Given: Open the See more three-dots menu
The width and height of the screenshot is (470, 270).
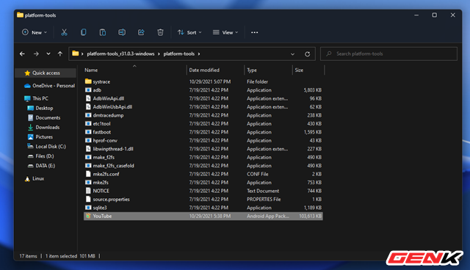Looking at the screenshot, I should coord(255,32).
